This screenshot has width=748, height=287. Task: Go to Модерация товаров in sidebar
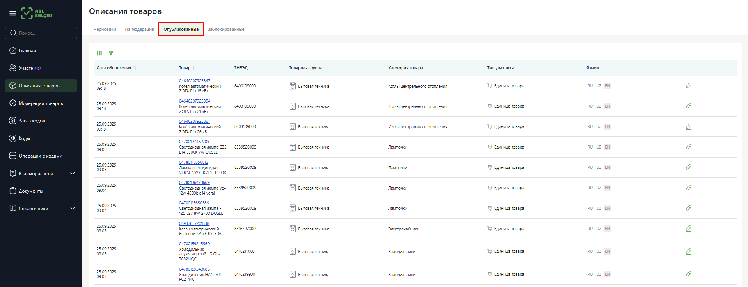(x=41, y=103)
